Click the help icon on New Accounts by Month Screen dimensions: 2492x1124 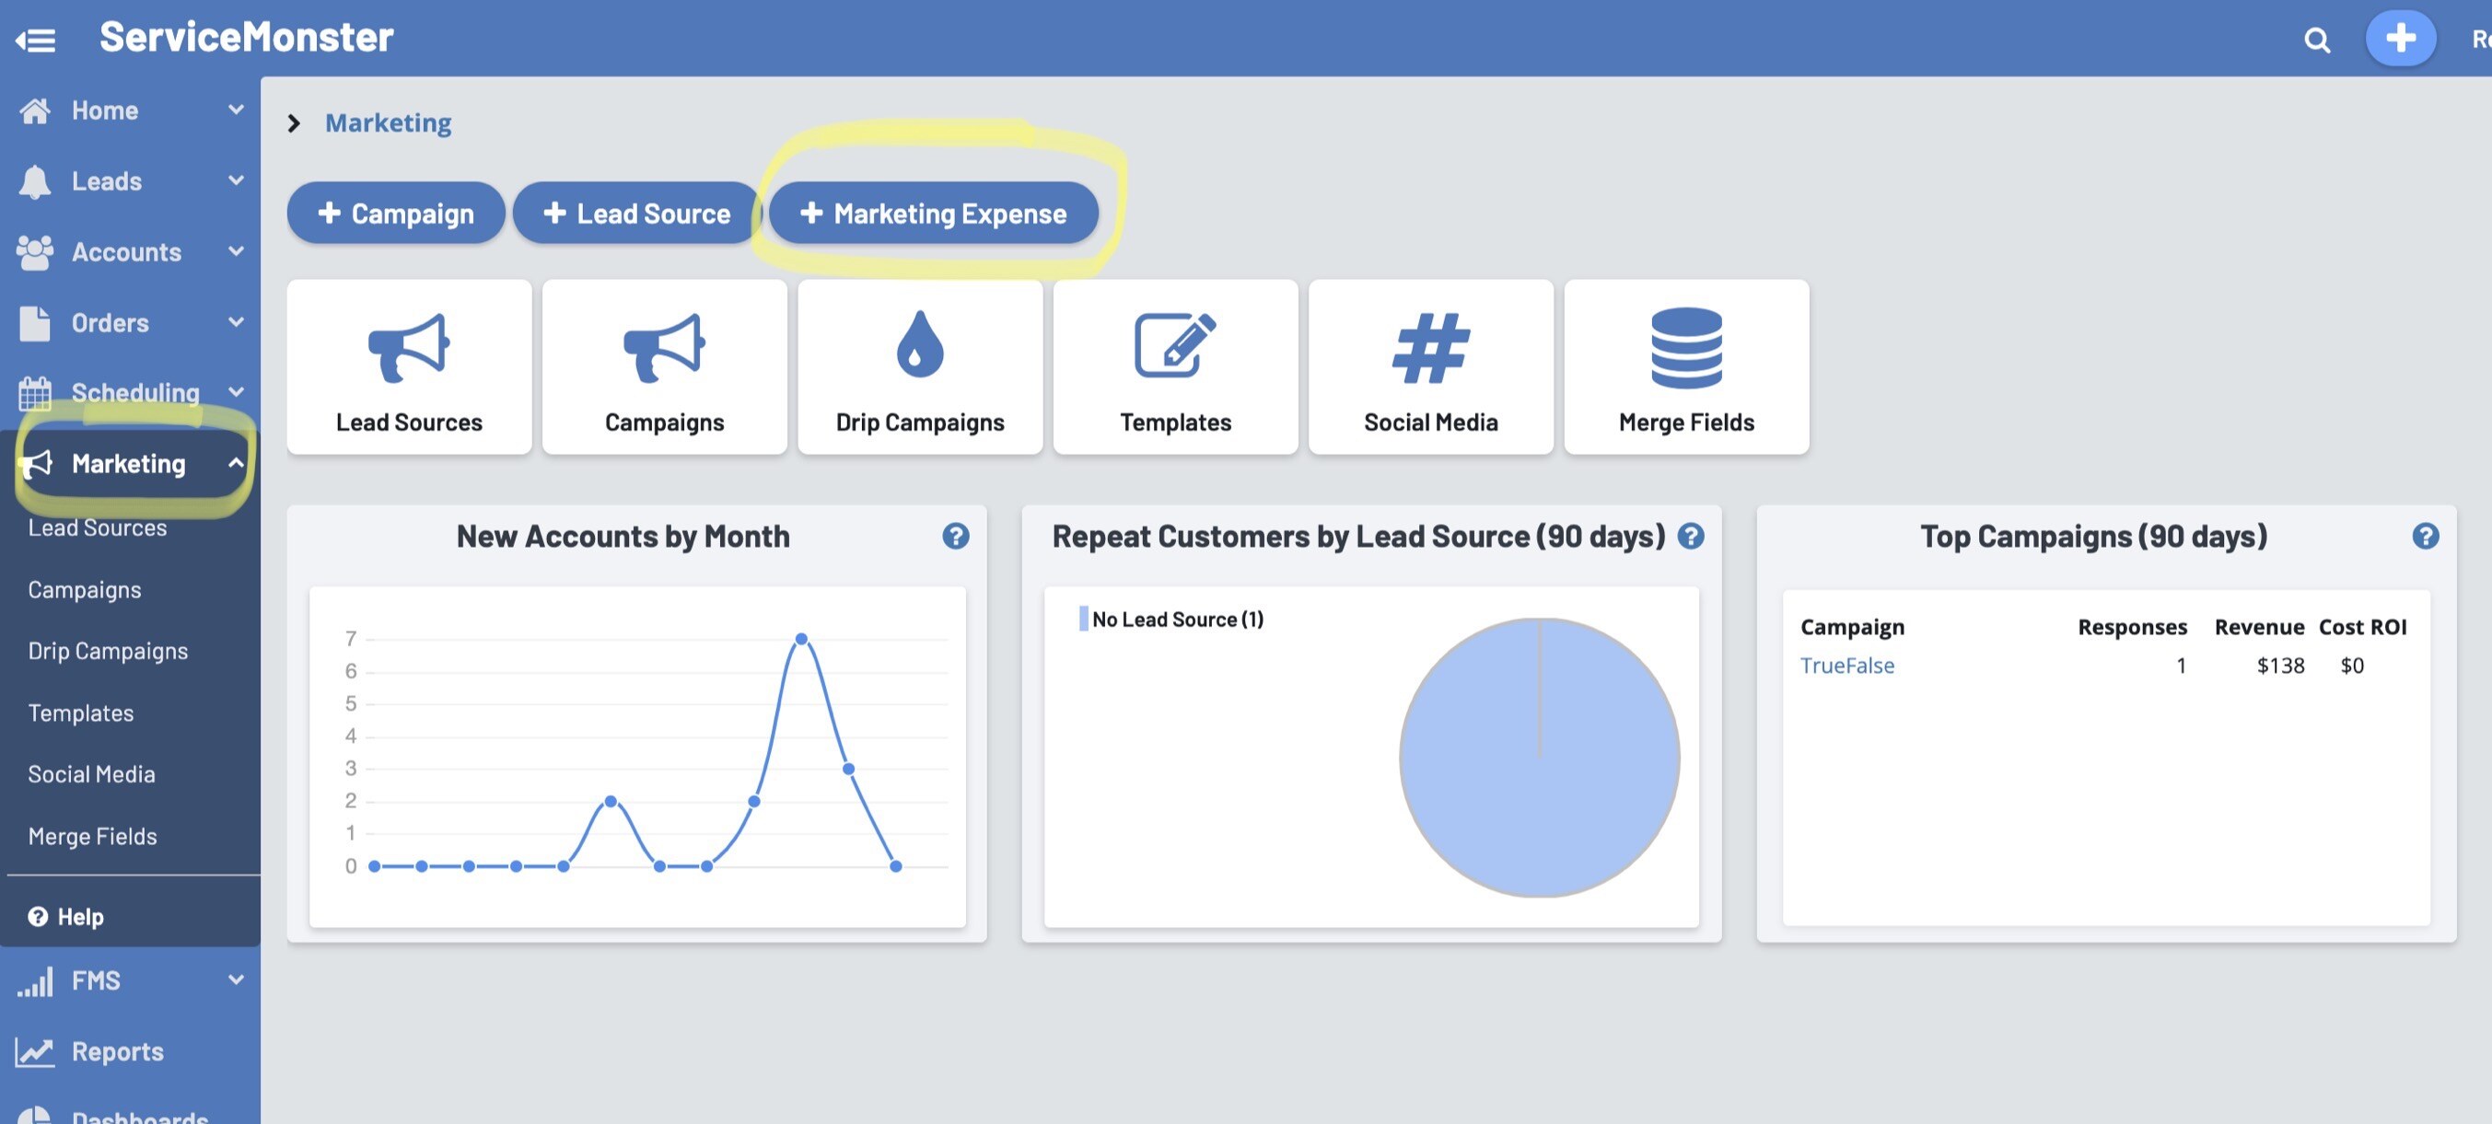[x=955, y=536]
